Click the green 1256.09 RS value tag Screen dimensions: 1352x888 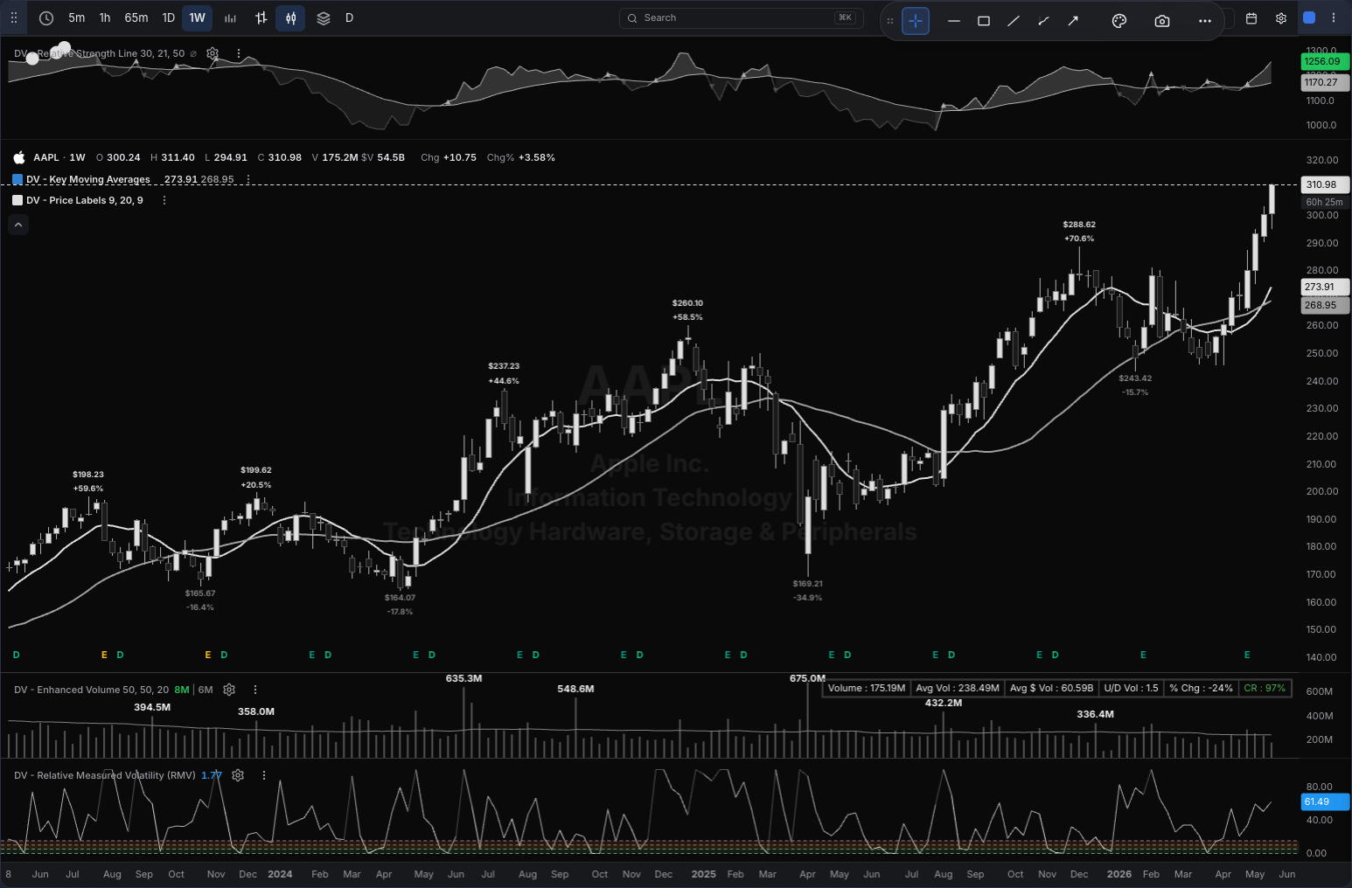click(x=1326, y=61)
